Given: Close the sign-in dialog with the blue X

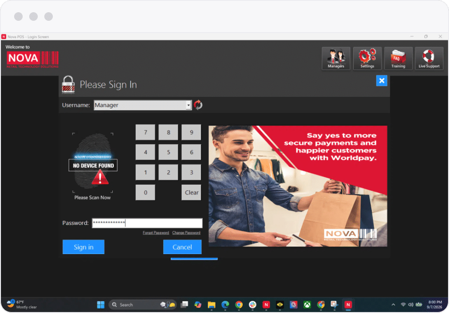Looking at the screenshot, I should [x=382, y=81].
